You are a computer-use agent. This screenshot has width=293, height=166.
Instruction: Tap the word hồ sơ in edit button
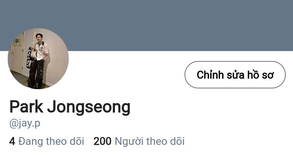click(x=260, y=74)
